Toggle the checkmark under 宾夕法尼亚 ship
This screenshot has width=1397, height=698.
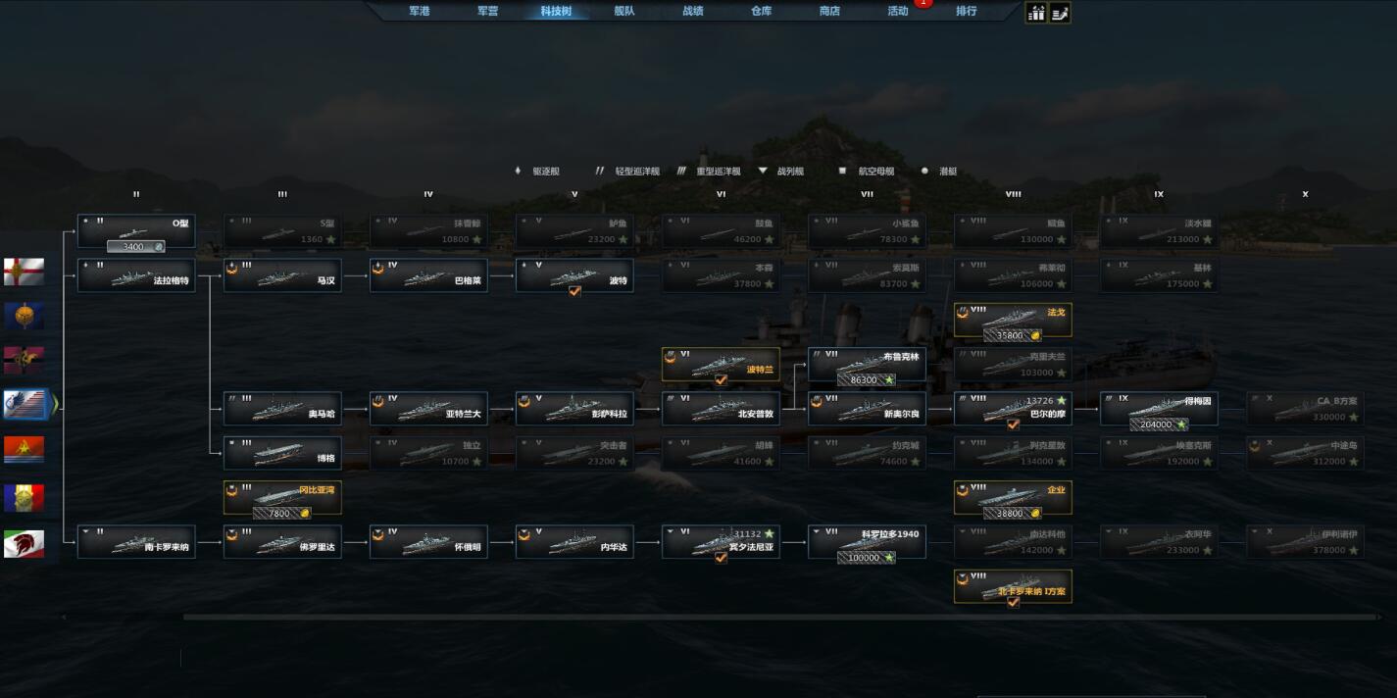(x=721, y=558)
